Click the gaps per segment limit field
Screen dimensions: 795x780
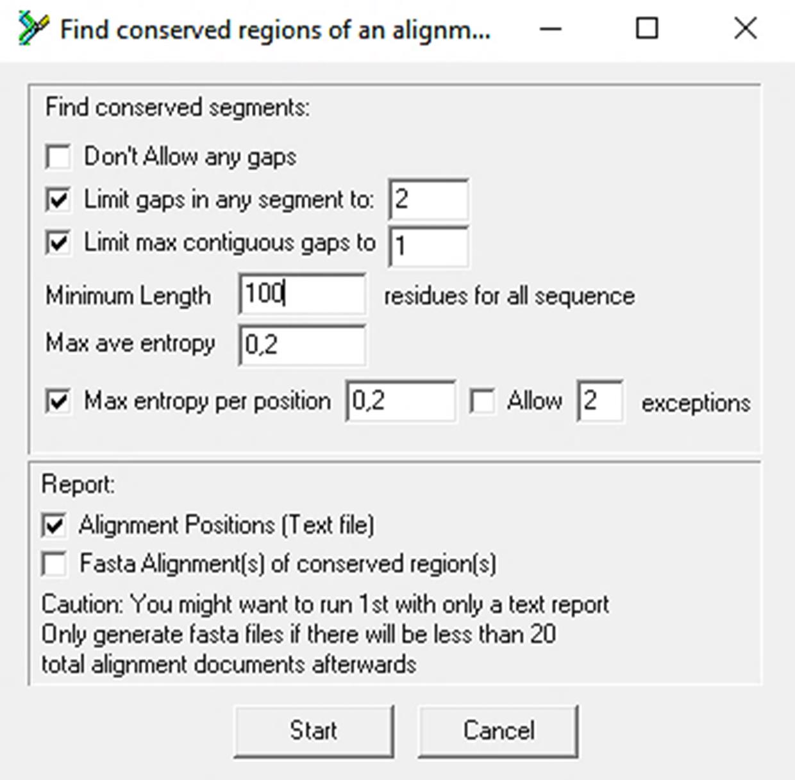[428, 200]
